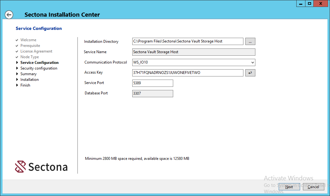Maximize the installer window
This screenshot has width=330, height=196.
point(310,3)
